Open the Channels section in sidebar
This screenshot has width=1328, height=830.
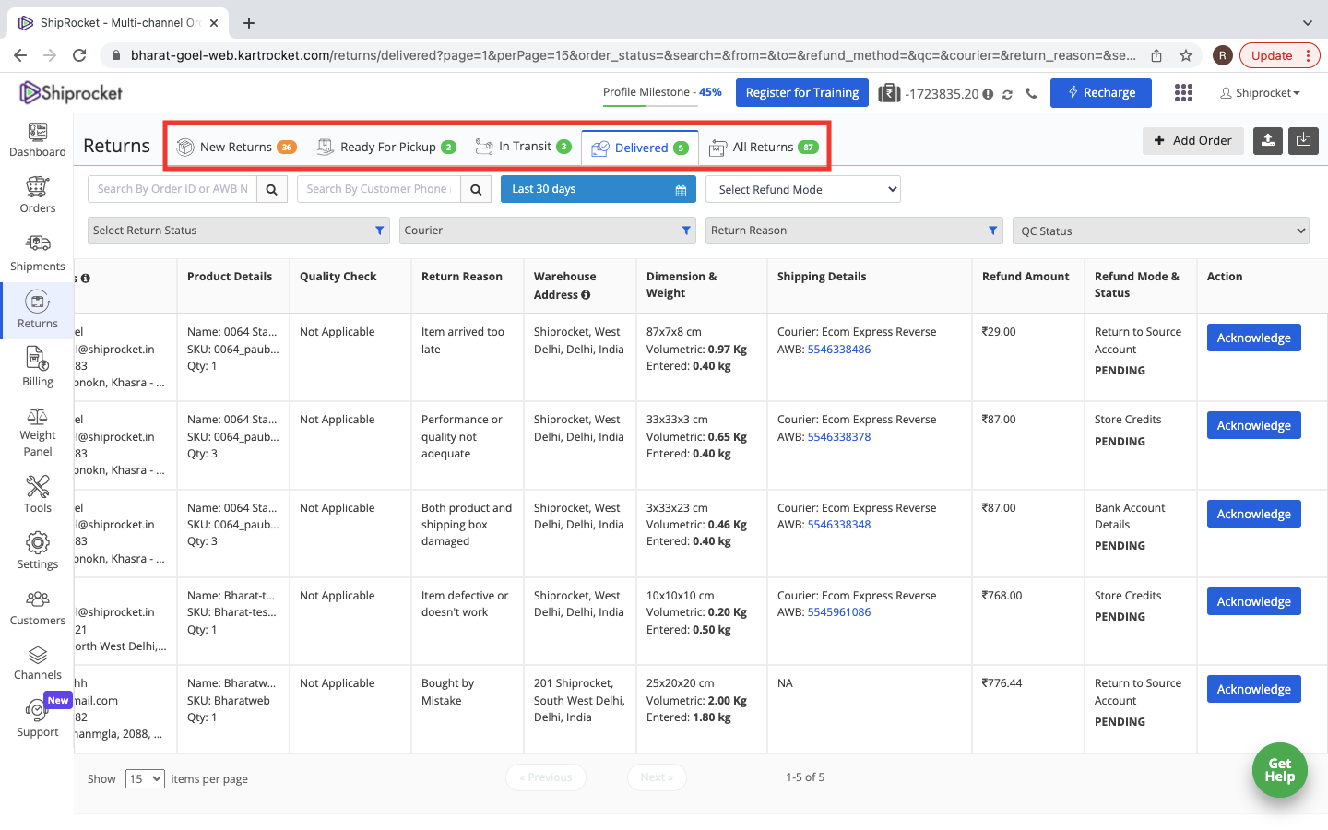37,663
